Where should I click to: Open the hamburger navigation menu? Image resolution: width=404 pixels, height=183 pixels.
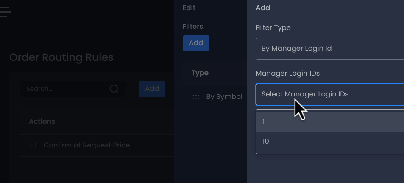[x=5, y=12]
